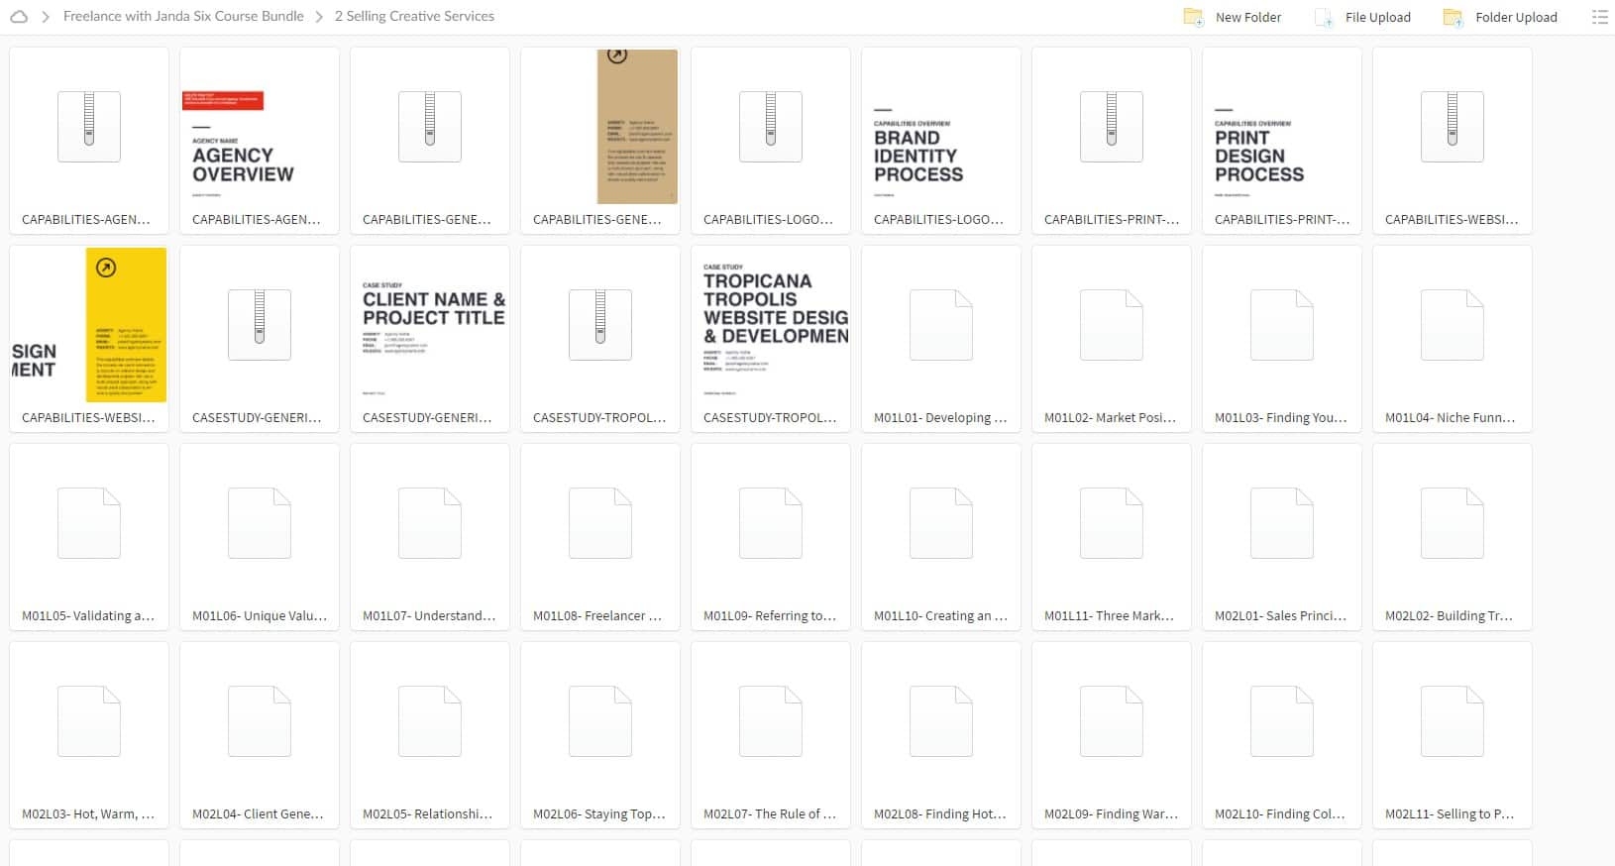Select the M01L05- Validating file icon
The height and width of the screenshot is (866, 1615).
89,523
